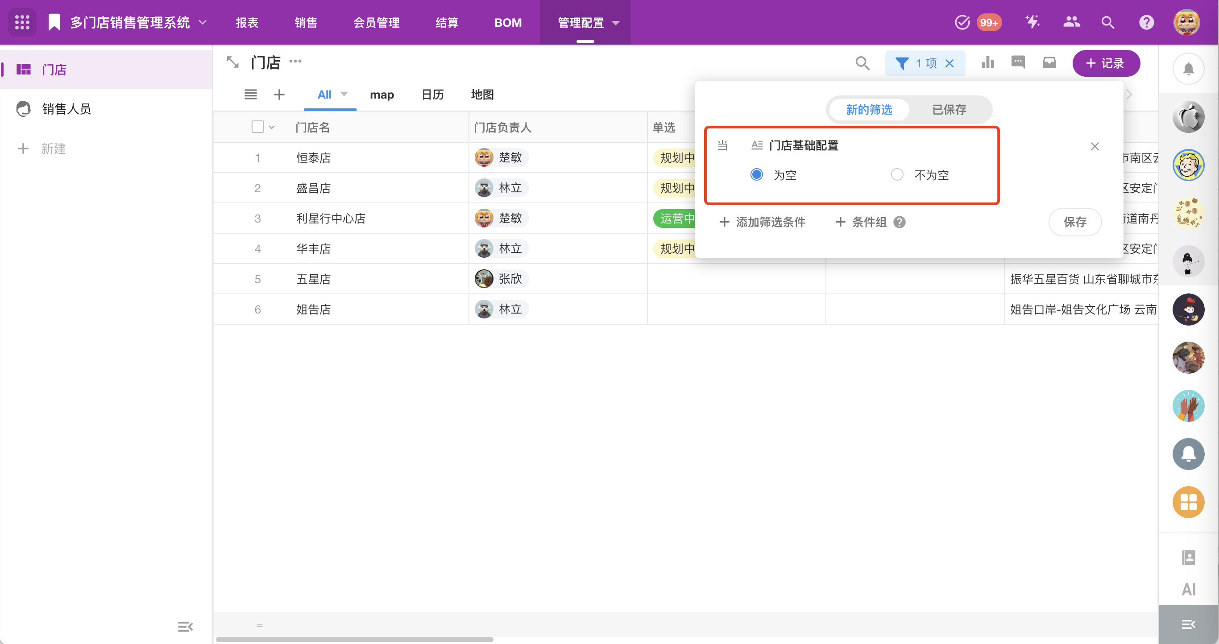Open the inbox tray icon in the toolbar
The height and width of the screenshot is (644, 1219).
[1049, 63]
